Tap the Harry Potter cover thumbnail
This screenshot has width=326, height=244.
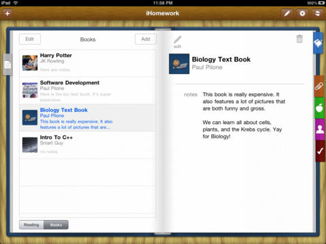30,63
